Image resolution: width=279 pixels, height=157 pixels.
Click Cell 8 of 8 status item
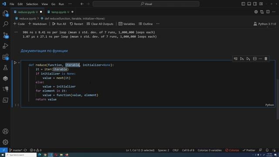[x=188, y=150]
